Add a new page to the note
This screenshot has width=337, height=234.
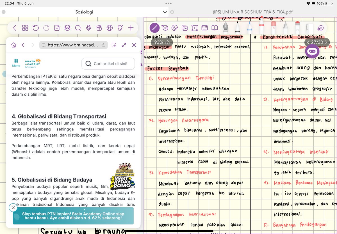pyautogui.click(x=57, y=28)
